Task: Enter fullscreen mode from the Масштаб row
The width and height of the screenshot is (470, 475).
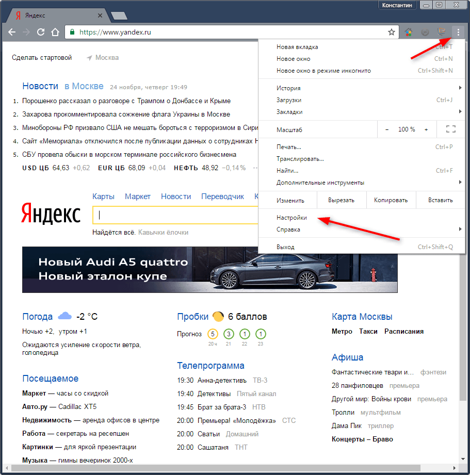Action: coord(450,129)
